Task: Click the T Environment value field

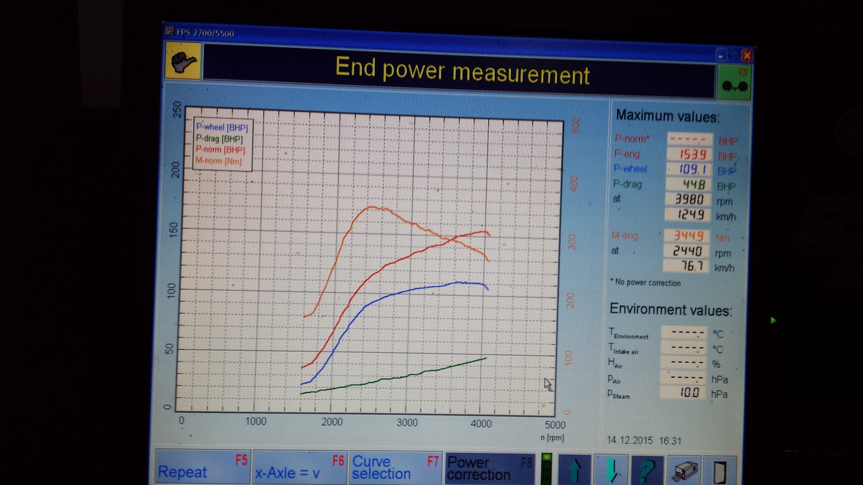Action: [684, 332]
